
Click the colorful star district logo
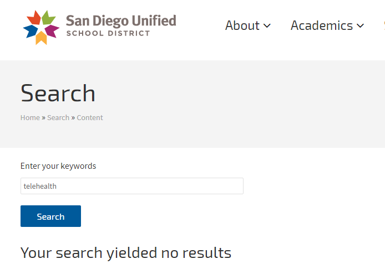click(x=41, y=26)
